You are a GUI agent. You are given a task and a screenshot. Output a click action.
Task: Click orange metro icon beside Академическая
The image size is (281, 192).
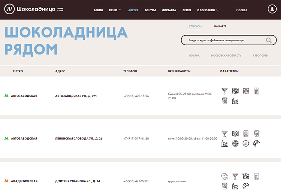click(6, 181)
